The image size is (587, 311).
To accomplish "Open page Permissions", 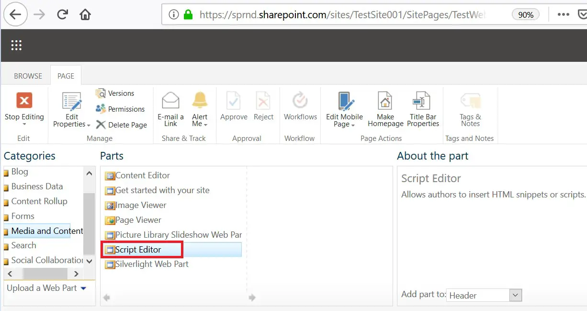I will click(120, 109).
